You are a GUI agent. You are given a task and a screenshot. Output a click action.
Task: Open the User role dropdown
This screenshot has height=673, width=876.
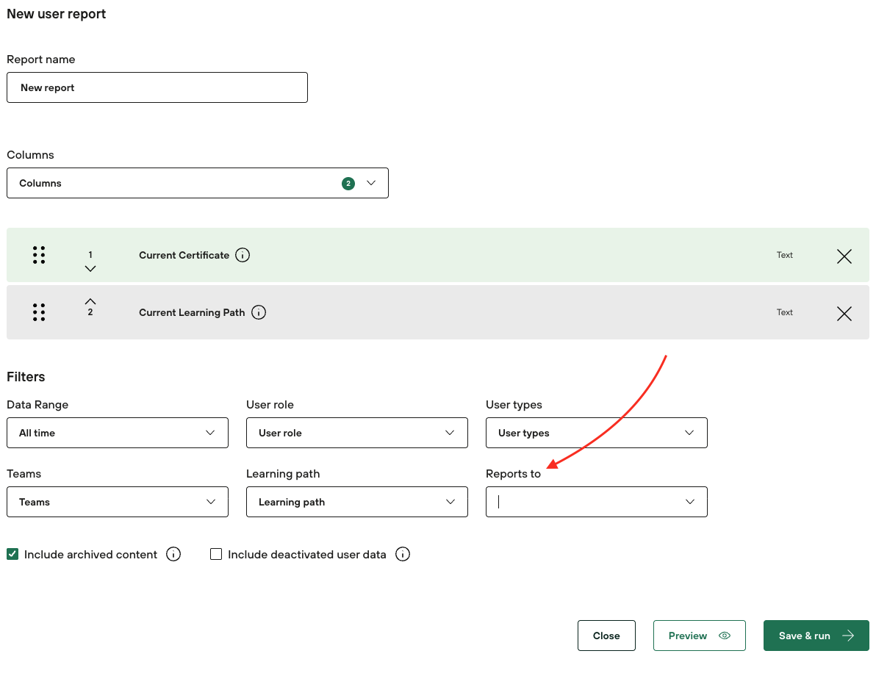[x=356, y=433]
